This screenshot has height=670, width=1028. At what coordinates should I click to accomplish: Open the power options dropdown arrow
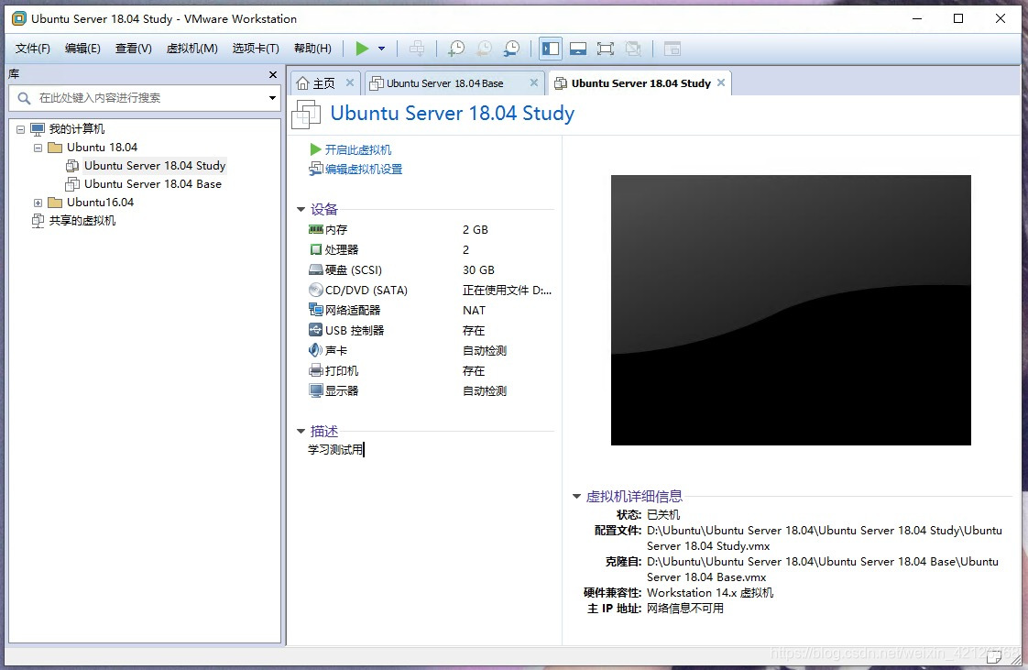[x=381, y=49]
